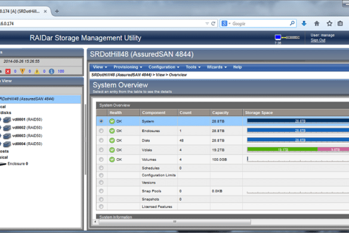The height and width of the screenshot is (233, 349).
Task: Click the browser downloads arrow icon
Action: 304,23
